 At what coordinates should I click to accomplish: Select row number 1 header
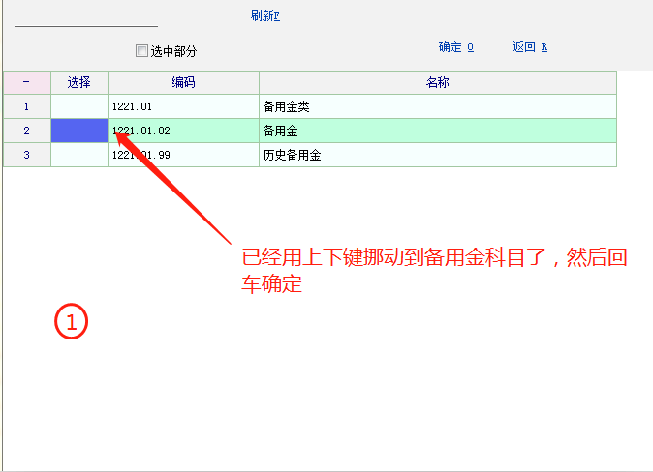click(27, 106)
